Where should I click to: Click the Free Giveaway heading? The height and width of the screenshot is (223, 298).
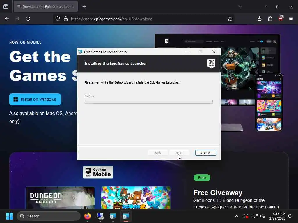click(218, 193)
